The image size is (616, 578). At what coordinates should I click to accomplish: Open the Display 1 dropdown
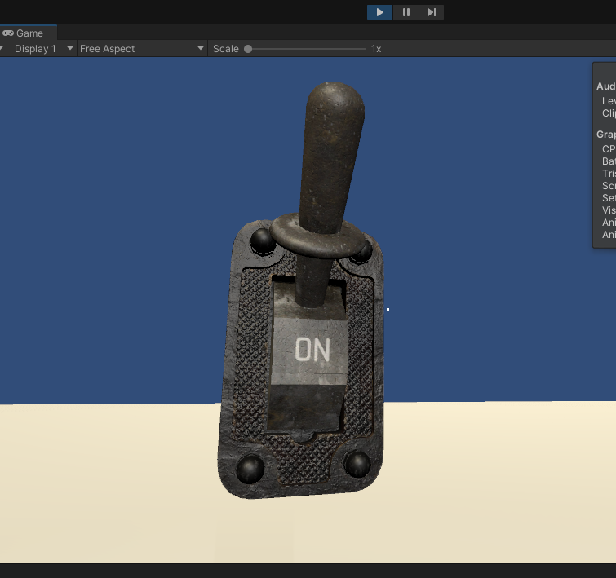(x=41, y=49)
